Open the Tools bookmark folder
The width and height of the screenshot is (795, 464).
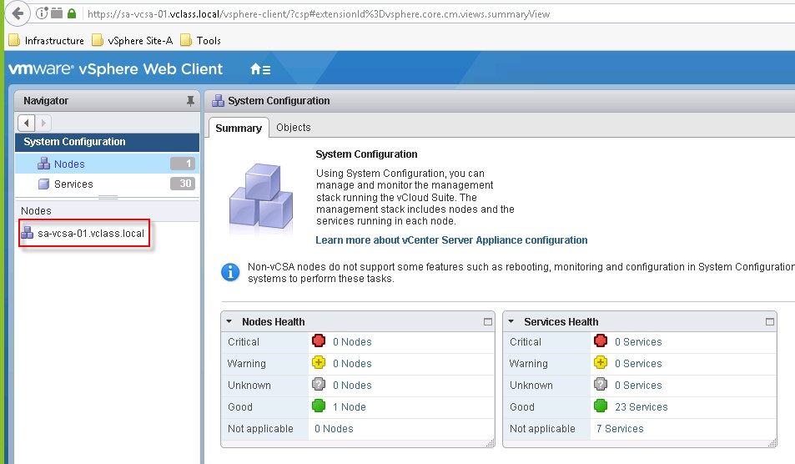[201, 41]
